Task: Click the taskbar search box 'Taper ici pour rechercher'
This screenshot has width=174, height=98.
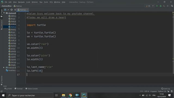Action: tap(30, 95)
